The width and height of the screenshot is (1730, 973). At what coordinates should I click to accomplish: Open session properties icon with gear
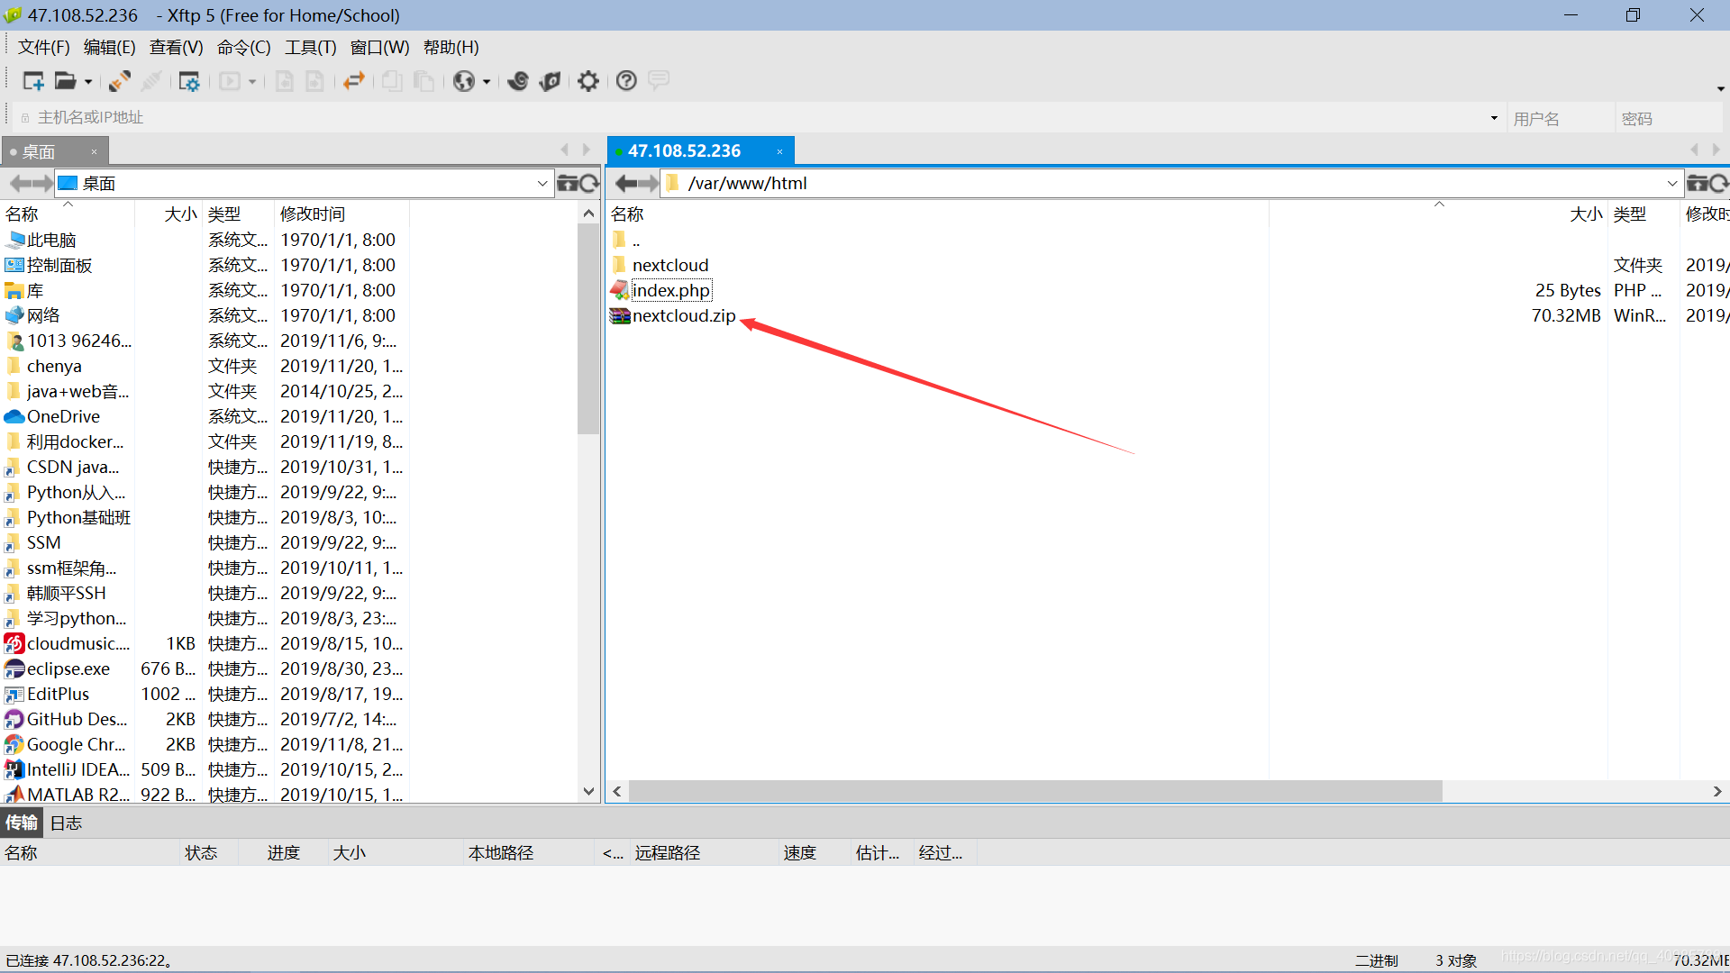188,81
